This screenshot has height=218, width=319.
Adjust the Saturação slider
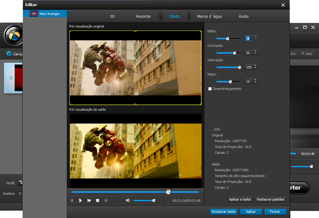pos(239,68)
